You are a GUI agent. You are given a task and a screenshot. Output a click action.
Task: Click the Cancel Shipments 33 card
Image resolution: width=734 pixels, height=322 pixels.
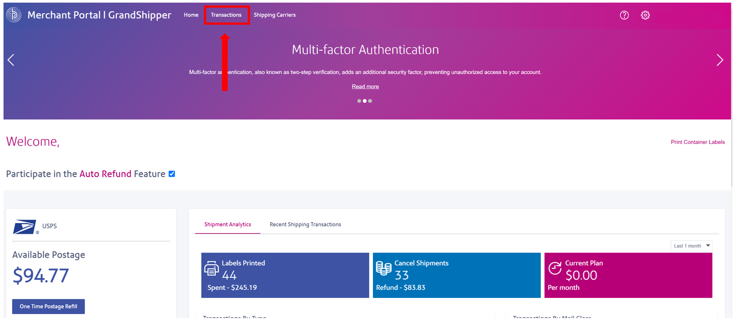[457, 275]
